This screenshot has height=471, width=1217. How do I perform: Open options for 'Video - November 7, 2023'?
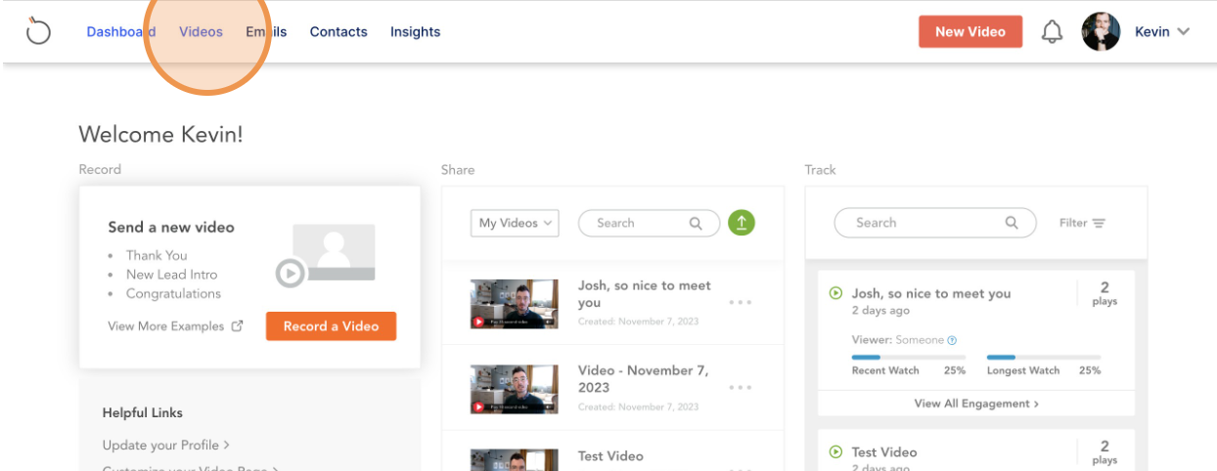741,387
